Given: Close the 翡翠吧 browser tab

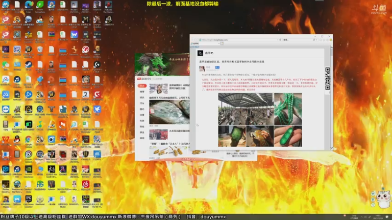Looking at the screenshot, I should (x=219, y=44).
